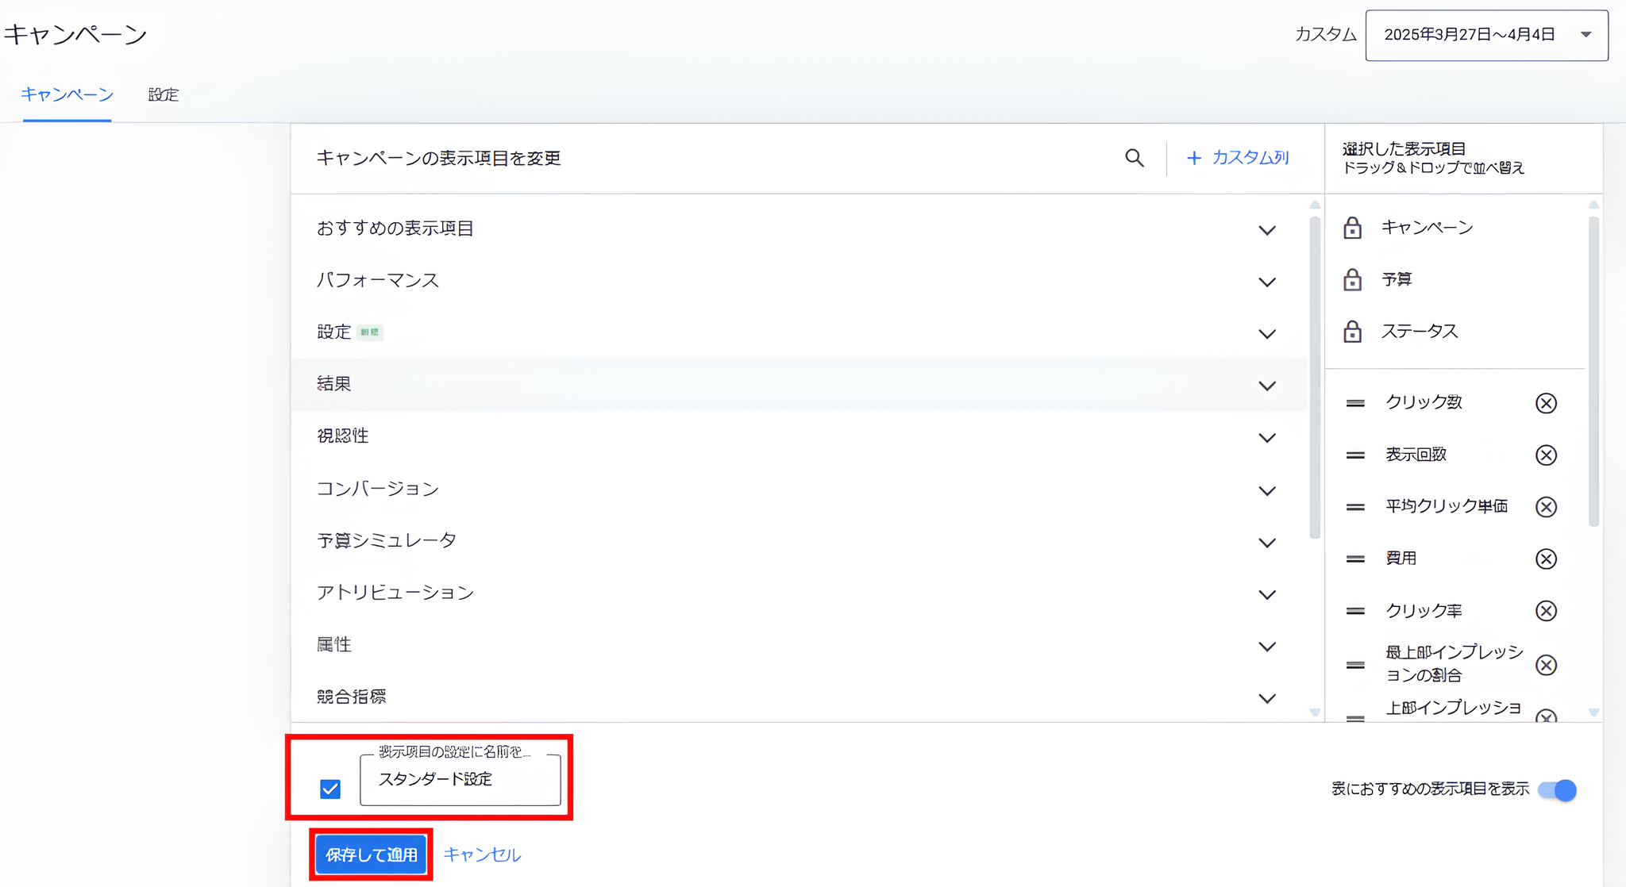The image size is (1626, 887).
Task: Remove クリック率 column with X icon
Action: coord(1545,611)
